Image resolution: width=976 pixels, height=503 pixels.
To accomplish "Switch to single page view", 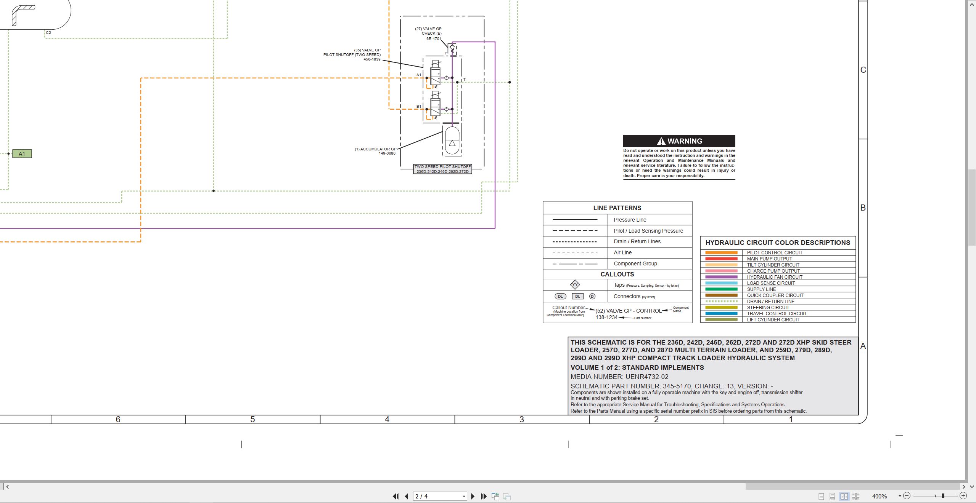I will point(821,496).
